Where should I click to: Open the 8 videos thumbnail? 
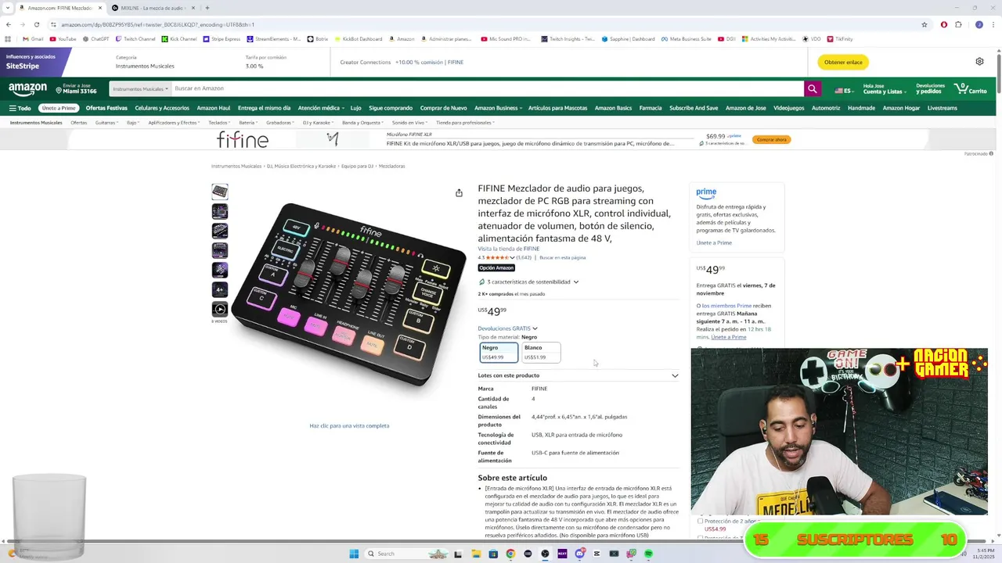[220, 309]
